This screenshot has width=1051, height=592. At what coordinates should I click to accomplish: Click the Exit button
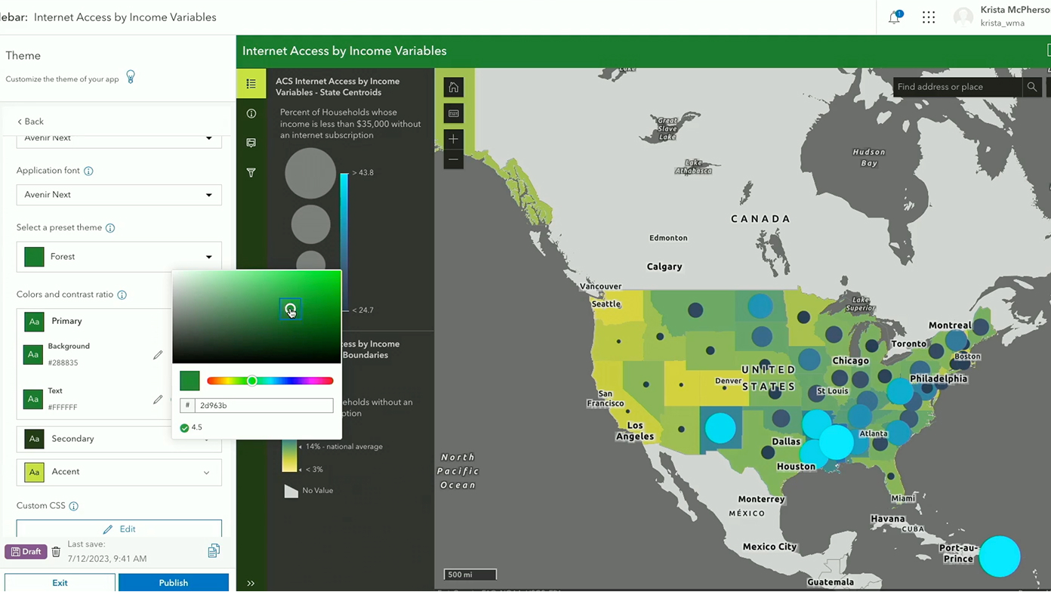[60, 583]
